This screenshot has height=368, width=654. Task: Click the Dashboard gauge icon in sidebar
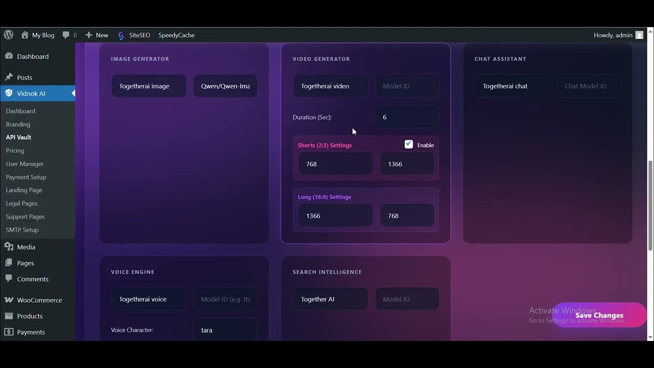coord(9,56)
